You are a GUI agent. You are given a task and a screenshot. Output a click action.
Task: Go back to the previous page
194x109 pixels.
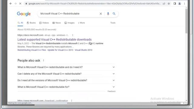(x=11, y=4)
